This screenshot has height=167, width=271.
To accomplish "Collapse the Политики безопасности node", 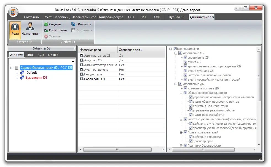I will pyautogui.click(x=181, y=146).
